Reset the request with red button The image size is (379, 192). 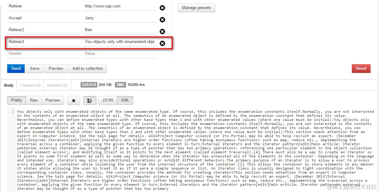click(361, 69)
